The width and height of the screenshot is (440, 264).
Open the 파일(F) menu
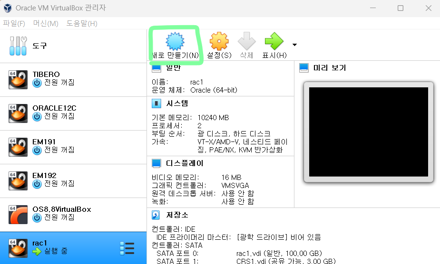tap(14, 23)
